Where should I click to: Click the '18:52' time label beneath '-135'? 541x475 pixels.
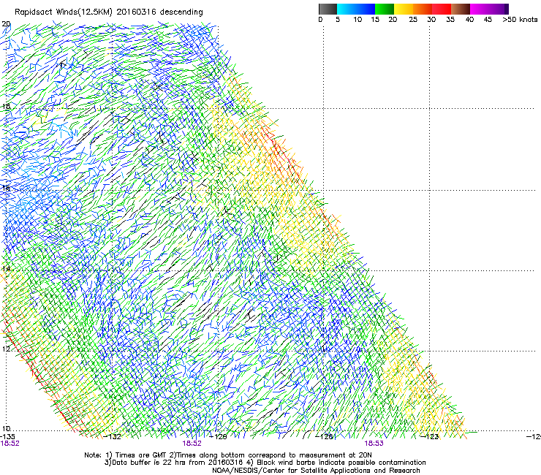[x=10, y=444]
